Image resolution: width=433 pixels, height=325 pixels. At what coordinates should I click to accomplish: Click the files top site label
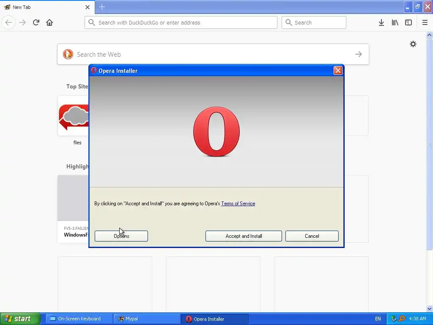[x=77, y=143]
